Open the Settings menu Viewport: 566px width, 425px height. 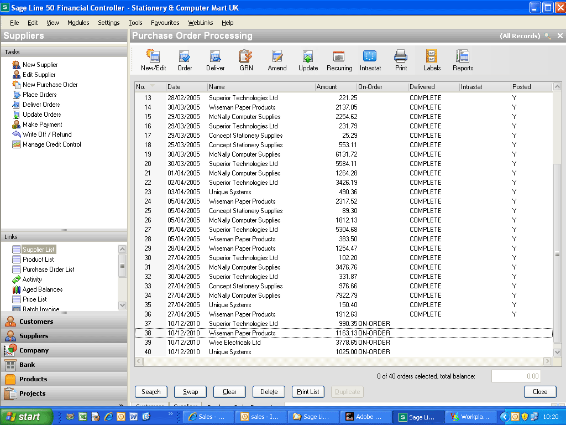pos(109,23)
